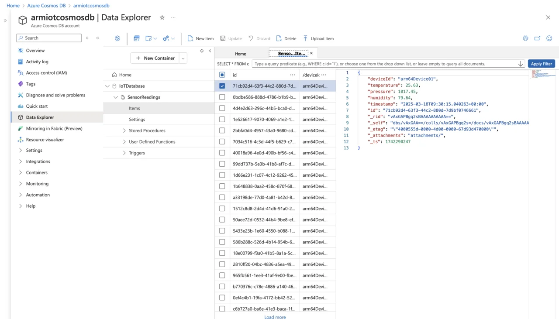Uncheck the selected 71cb92d4 item checkbox
Viewport: 559px width, 319px height.
coord(222,86)
